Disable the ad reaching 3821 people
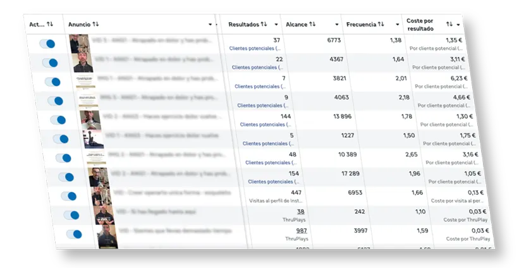The image size is (531, 268). 52,82
